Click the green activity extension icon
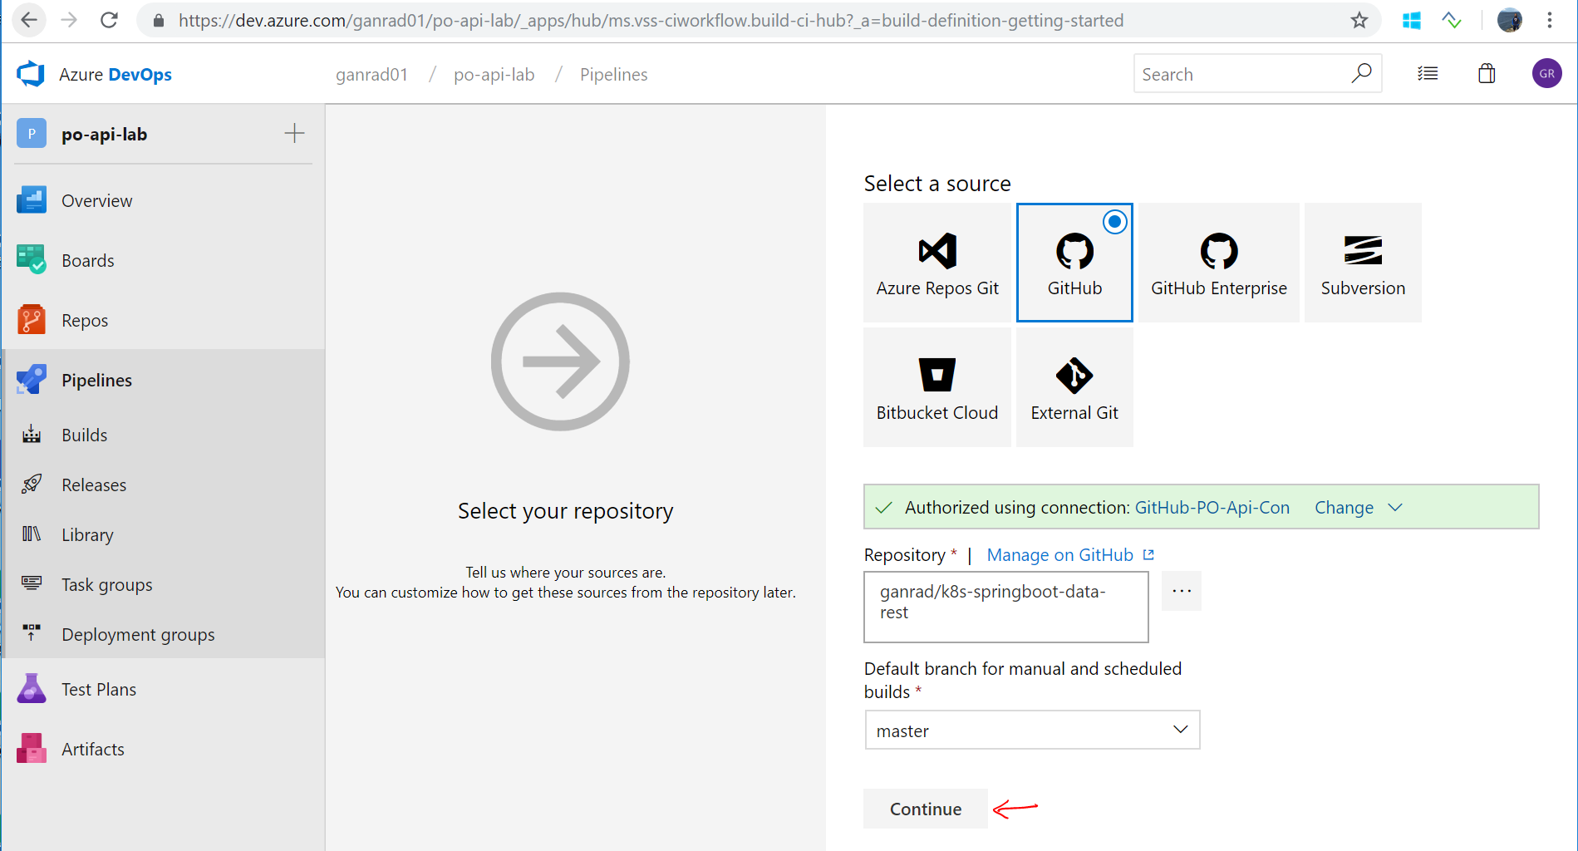Viewport: 1578px width, 851px height. [x=1452, y=20]
